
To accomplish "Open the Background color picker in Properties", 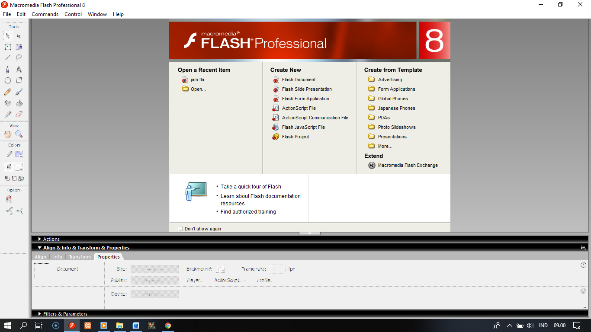I will click(x=221, y=269).
